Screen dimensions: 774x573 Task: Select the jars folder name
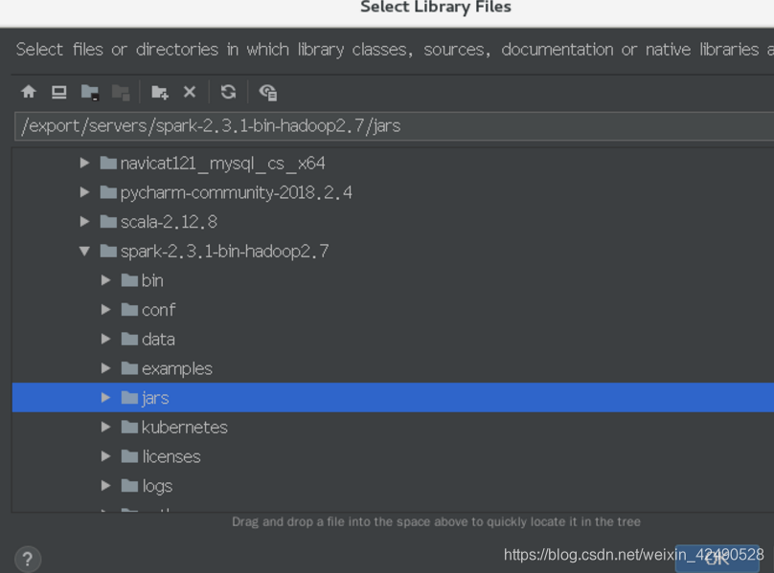[x=155, y=399]
